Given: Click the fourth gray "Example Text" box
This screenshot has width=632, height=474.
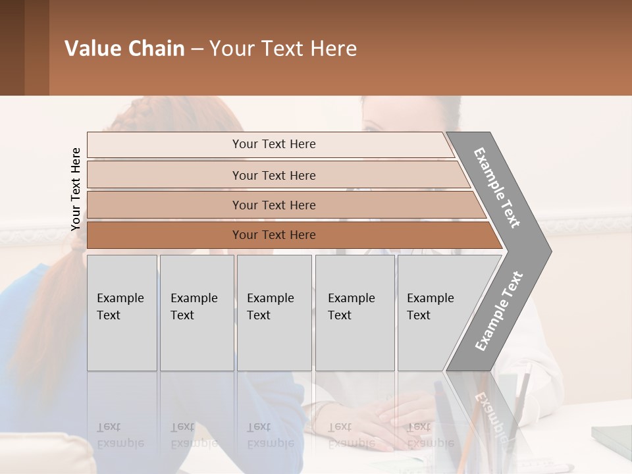Looking at the screenshot, I should click(x=355, y=313).
